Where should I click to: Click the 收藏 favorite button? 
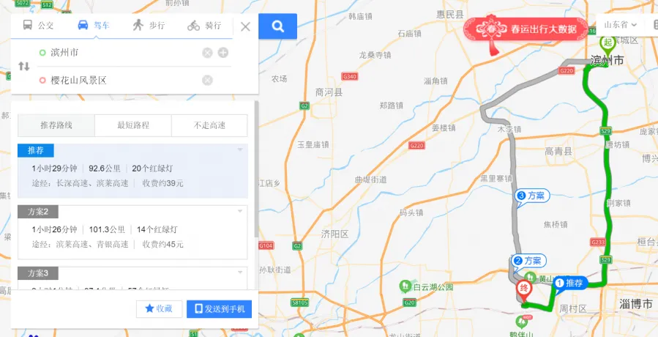[159, 309]
